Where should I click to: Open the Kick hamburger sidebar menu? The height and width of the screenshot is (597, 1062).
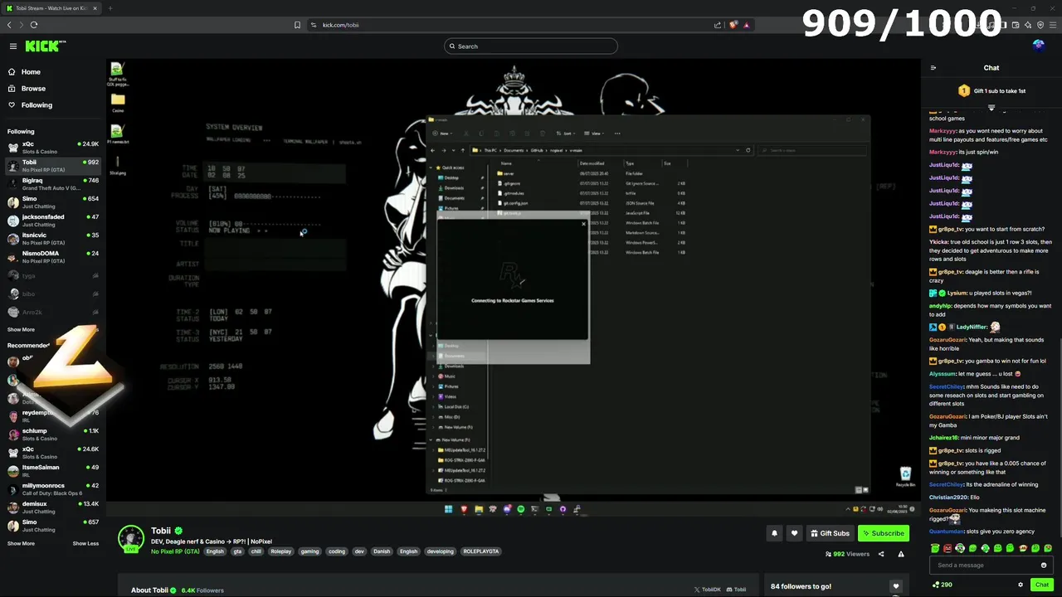point(13,46)
